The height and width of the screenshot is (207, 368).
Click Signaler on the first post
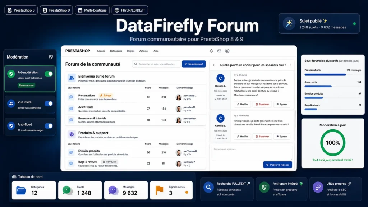click(x=282, y=105)
